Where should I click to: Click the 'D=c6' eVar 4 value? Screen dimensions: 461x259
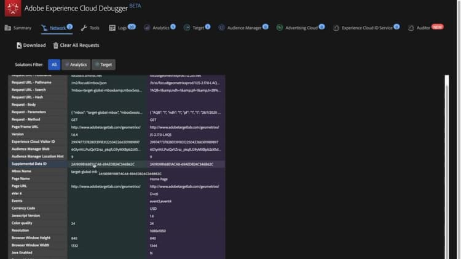[x=154, y=194]
